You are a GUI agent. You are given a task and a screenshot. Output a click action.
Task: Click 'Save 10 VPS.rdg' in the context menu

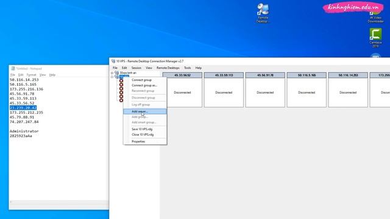145,129
